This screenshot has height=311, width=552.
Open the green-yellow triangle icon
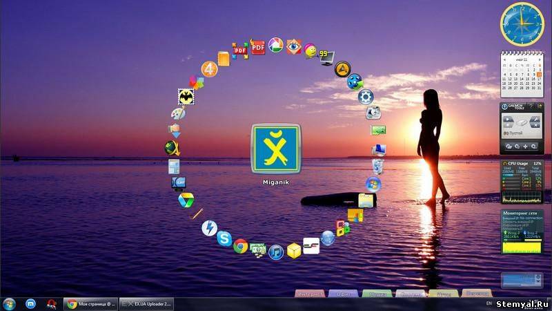[186, 200]
